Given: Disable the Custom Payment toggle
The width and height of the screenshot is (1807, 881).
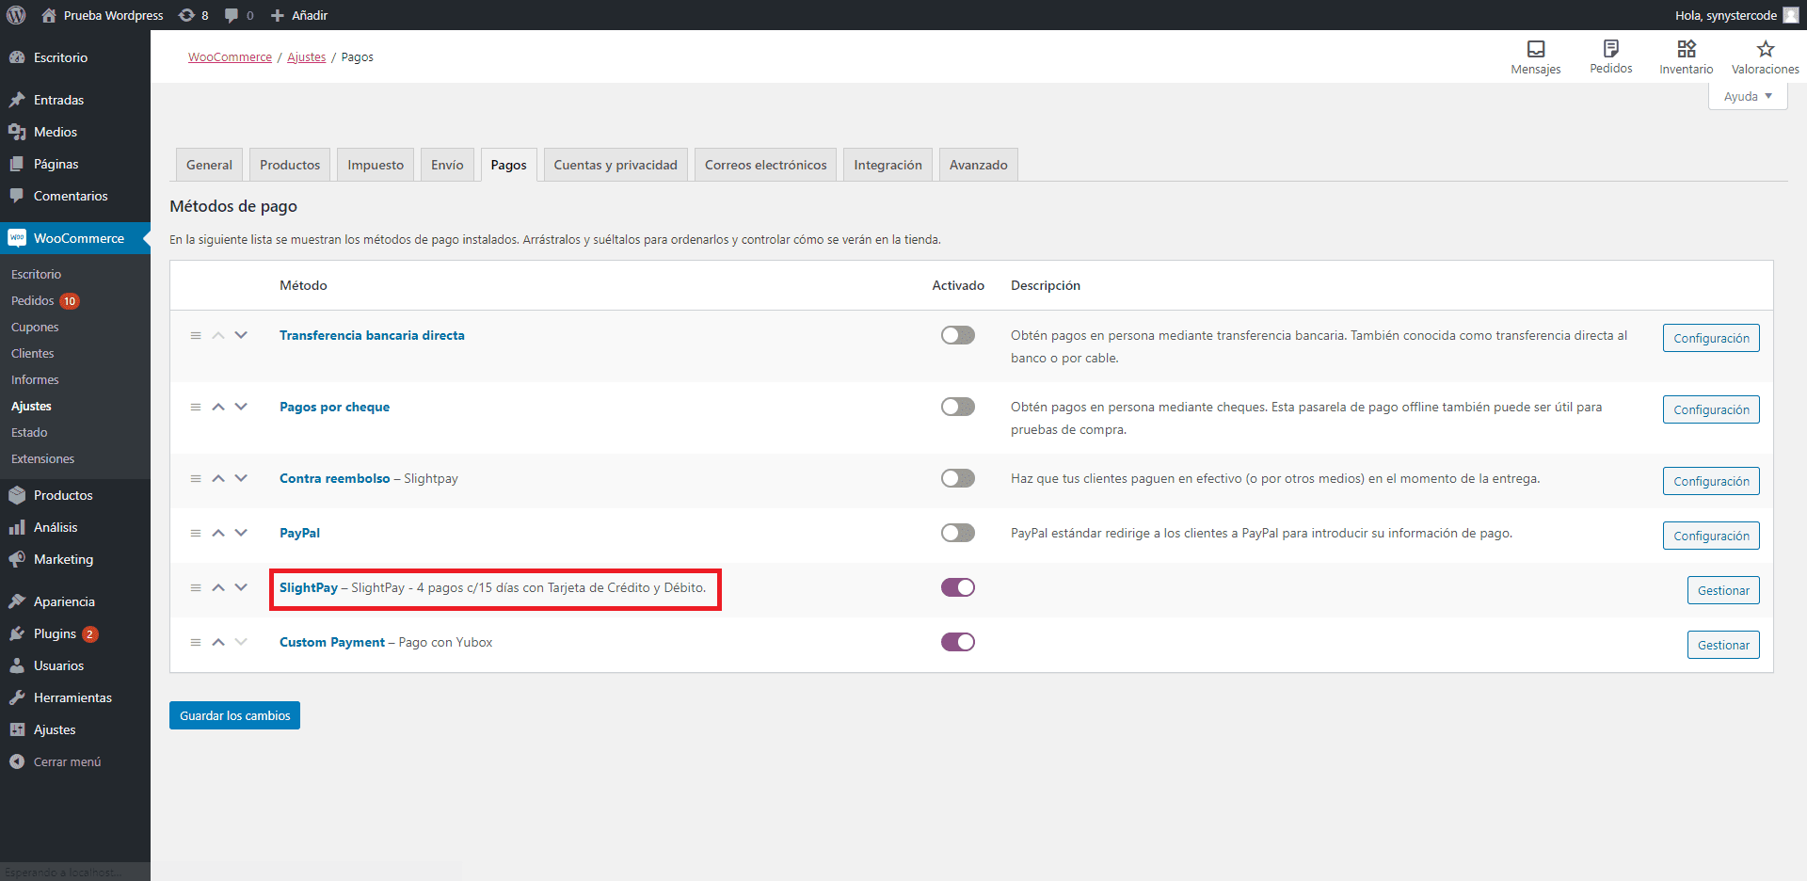Looking at the screenshot, I should point(958,642).
